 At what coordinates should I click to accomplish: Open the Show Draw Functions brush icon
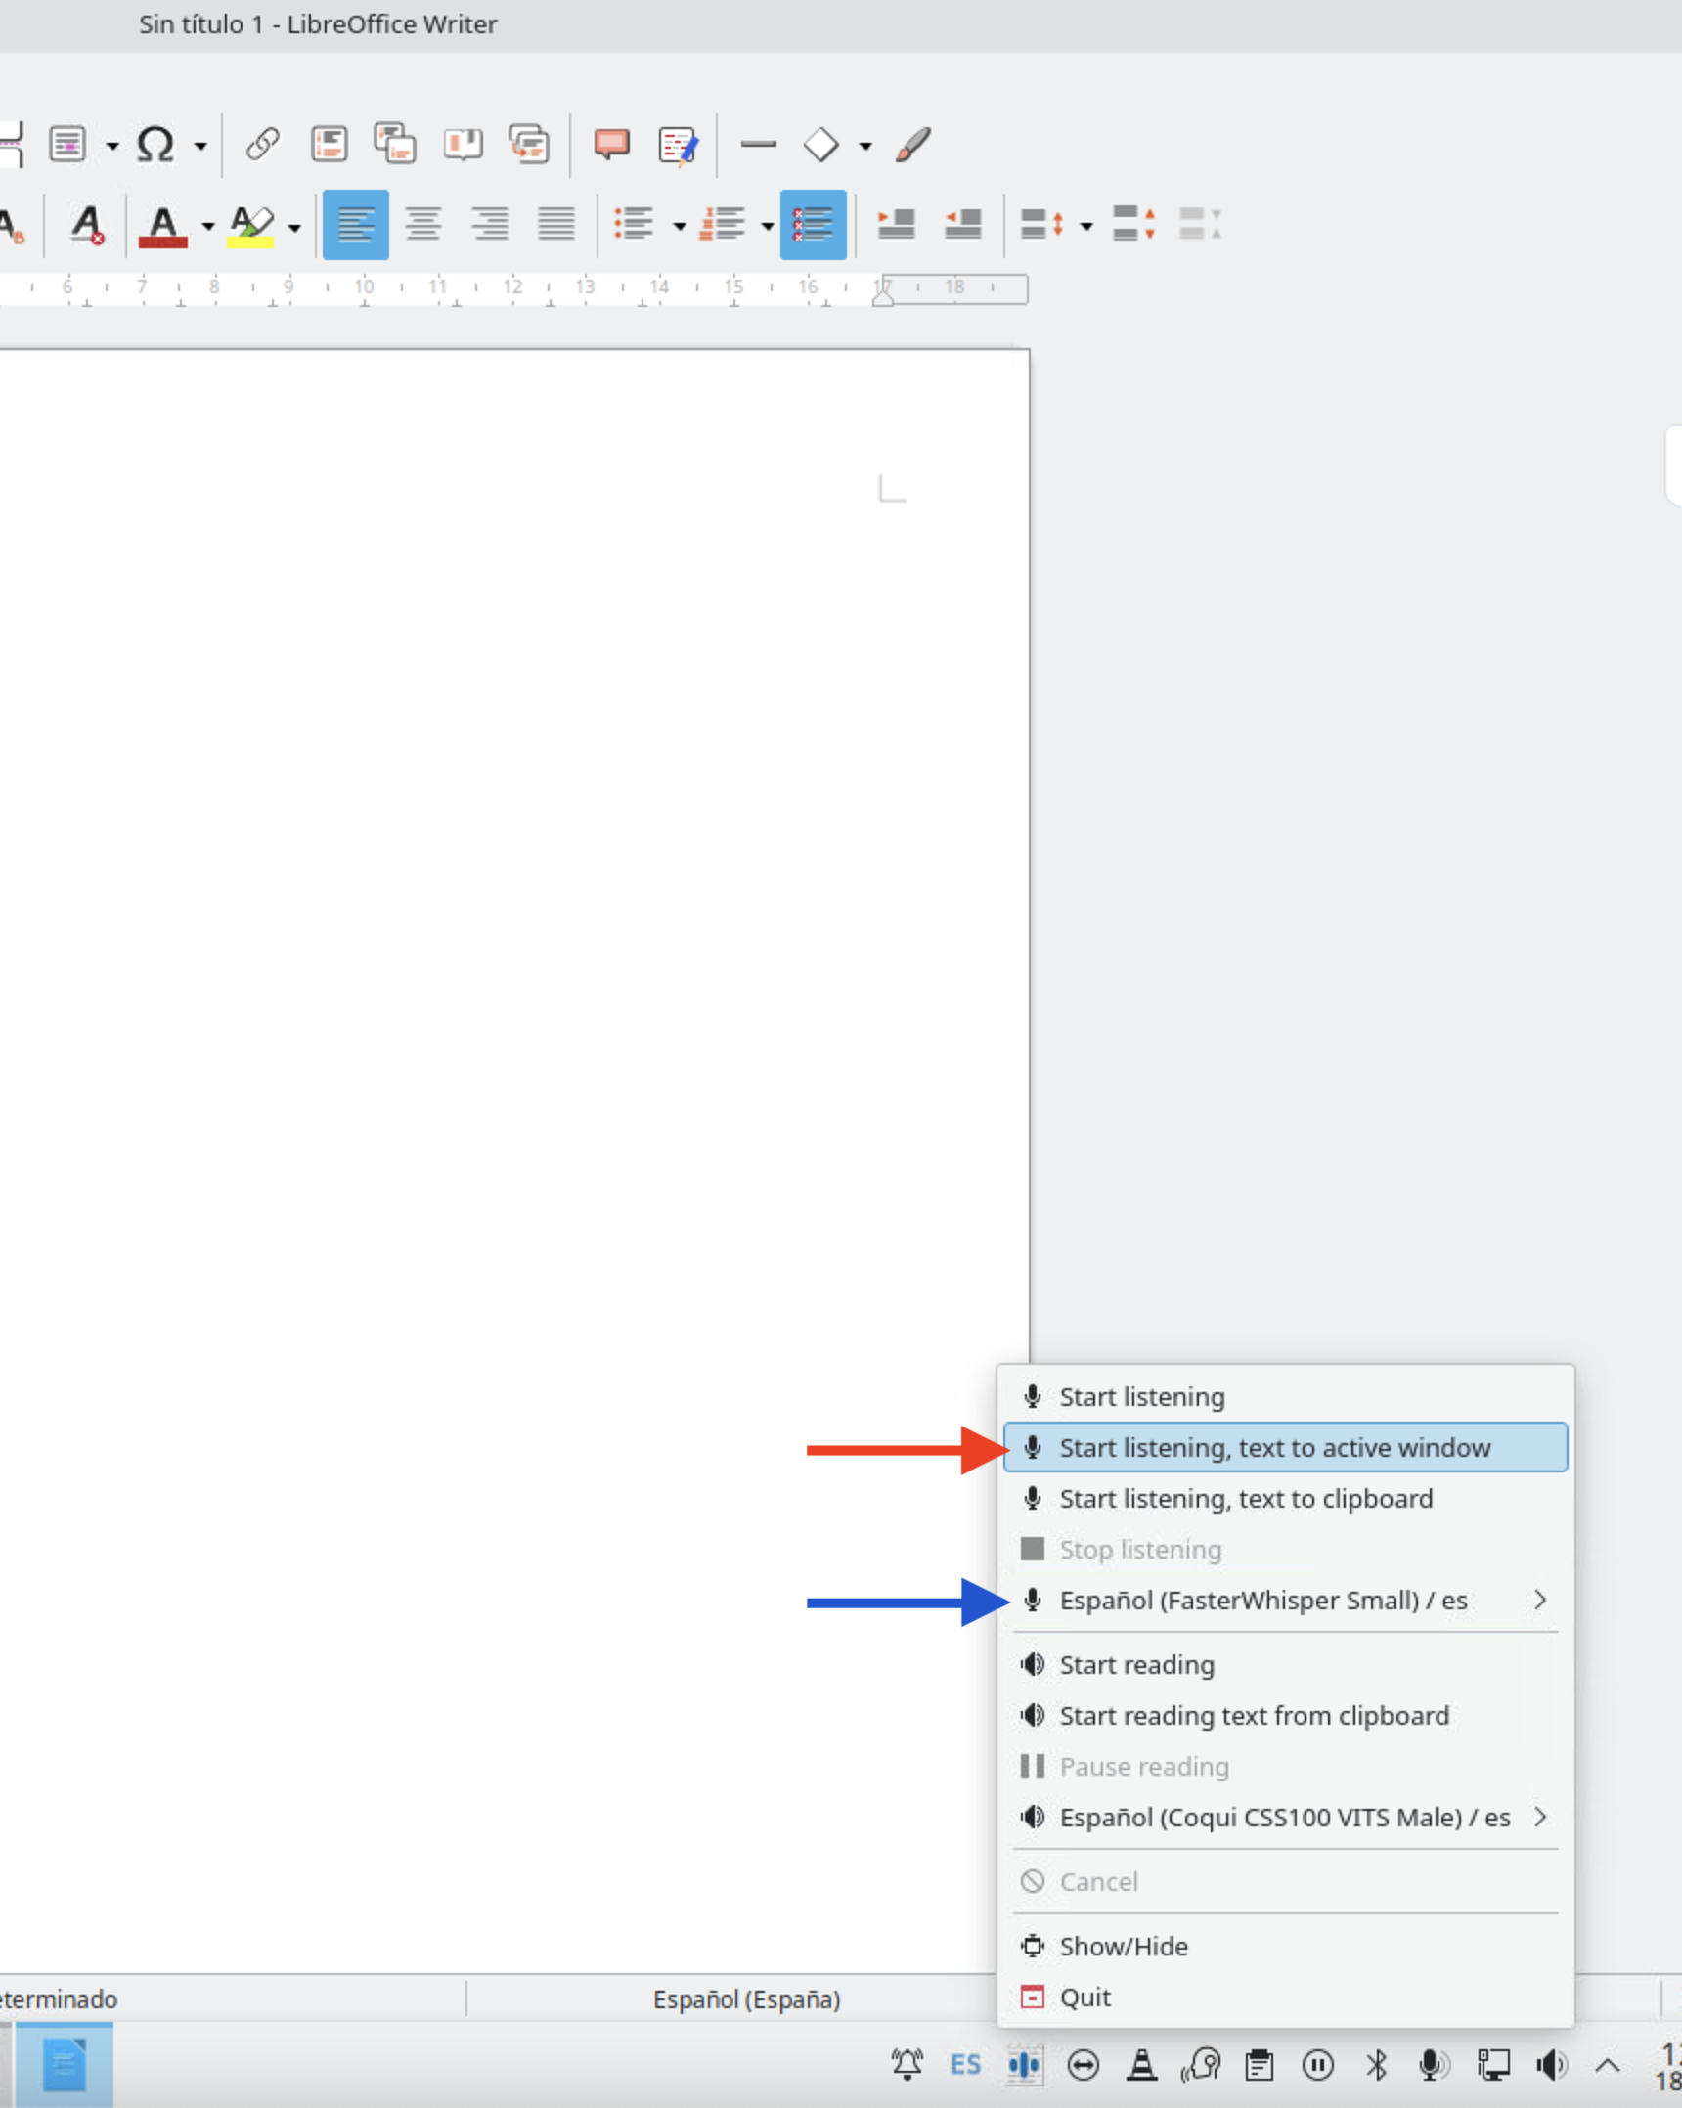912,145
